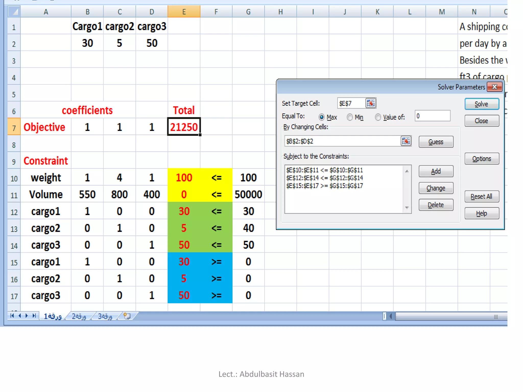
Task: Click the Value of input field
Action: (432, 116)
